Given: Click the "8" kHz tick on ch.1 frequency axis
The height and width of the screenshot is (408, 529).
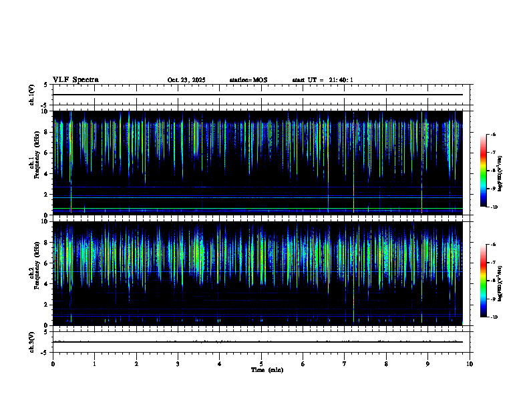Looking at the screenshot, I should tap(47, 132).
